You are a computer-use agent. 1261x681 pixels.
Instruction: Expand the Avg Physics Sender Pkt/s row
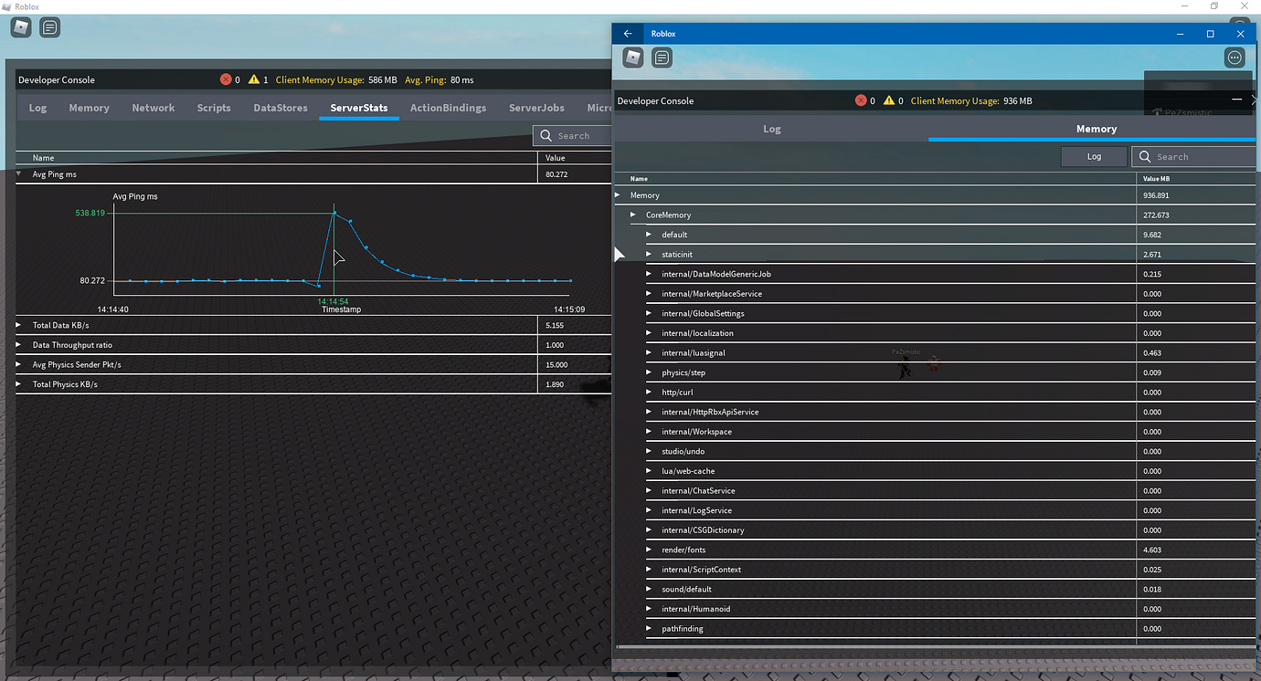(18, 364)
